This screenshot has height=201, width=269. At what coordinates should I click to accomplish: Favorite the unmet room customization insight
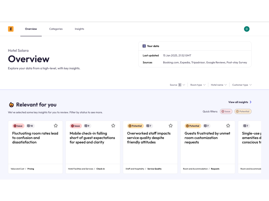[x=228, y=126]
